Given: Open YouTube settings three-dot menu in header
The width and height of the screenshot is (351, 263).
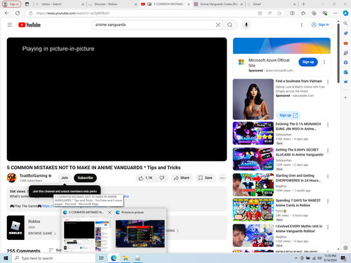Looking at the screenshot, I should tap(302, 25).
